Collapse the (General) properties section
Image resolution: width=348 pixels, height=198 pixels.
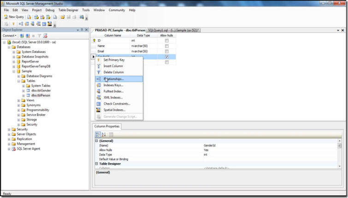coord(96,140)
